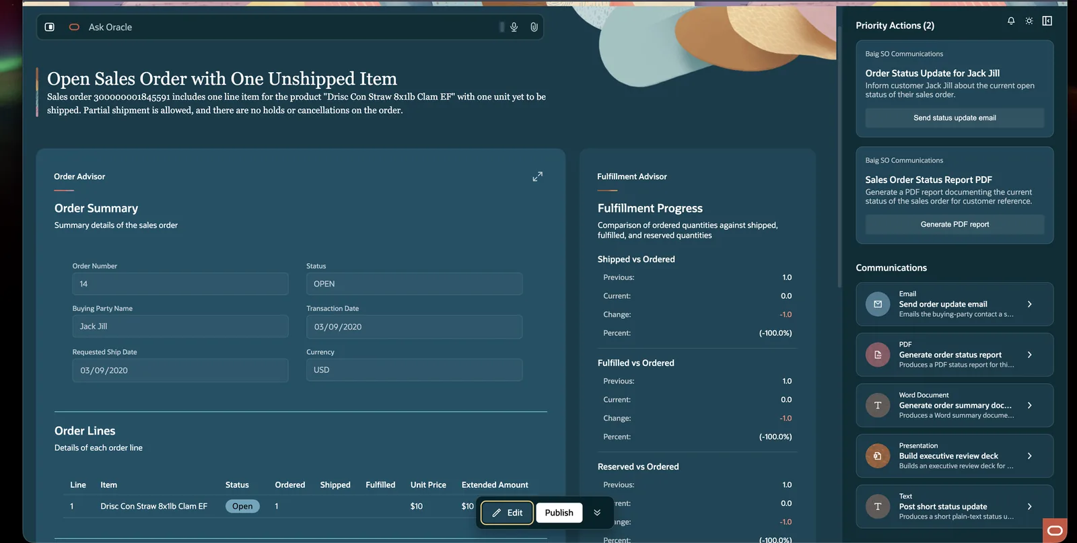Click the Line column header
Image resolution: width=1077 pixels, height=543 pixels.
78,484
